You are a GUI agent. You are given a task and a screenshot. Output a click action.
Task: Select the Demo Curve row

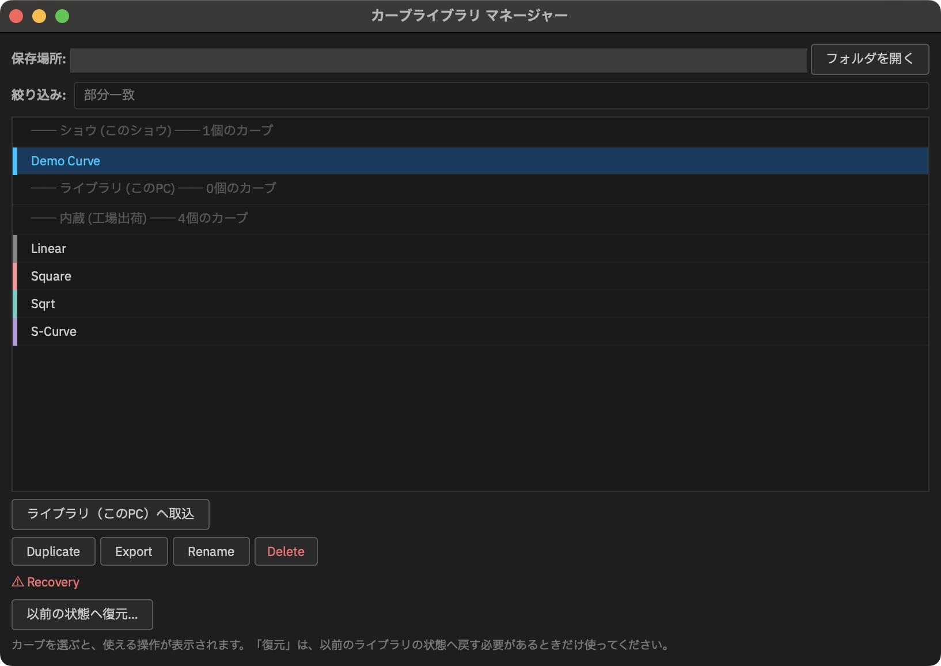pos(470,161)
